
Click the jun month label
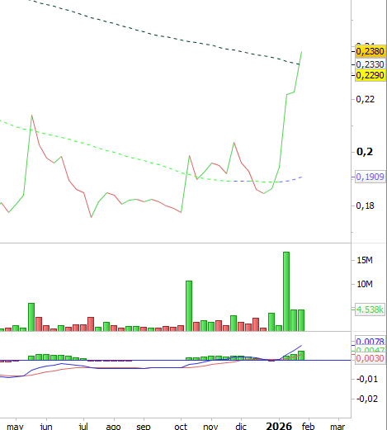pos(46,427)
